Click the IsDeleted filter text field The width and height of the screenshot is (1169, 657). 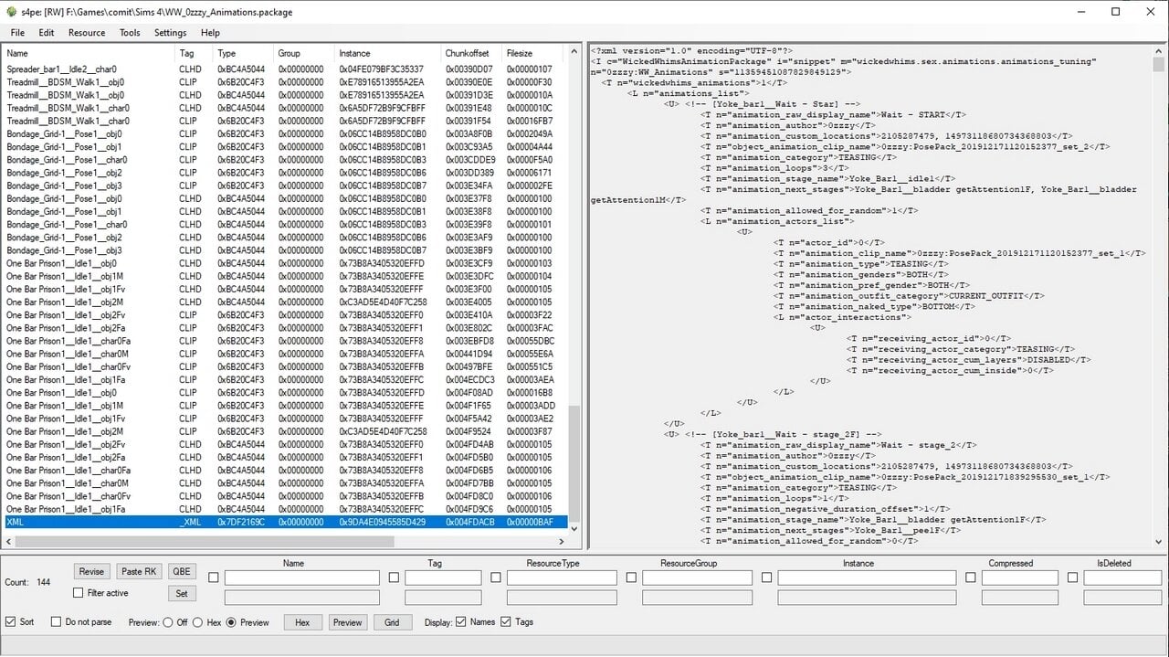1122,578
